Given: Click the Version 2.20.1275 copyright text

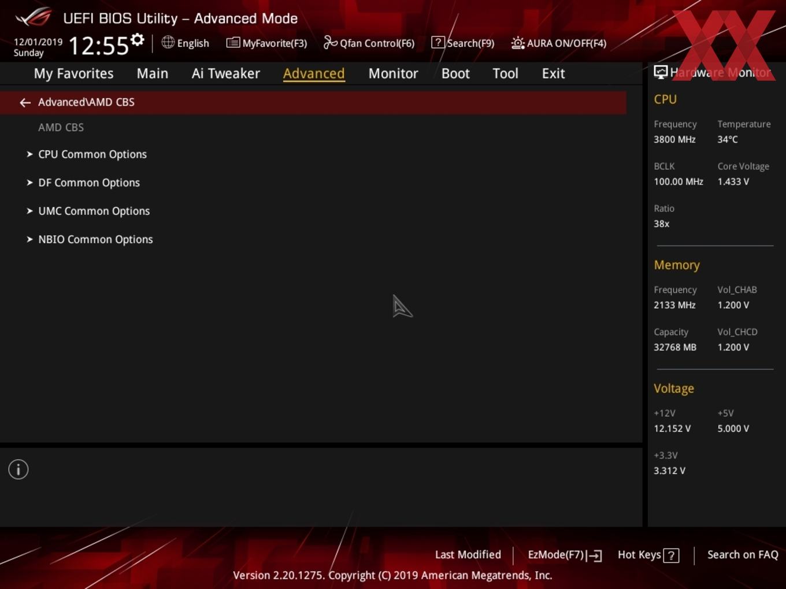Looking at the screenshot, I should 392,575.
